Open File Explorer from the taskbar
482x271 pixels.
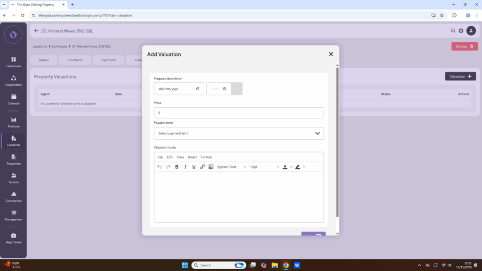tap(274, 265)
